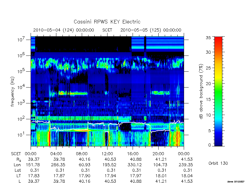Viewport: 245px width, 183px height.
Task: Click inside the spectrogram plot area
Action: [107, 91]
